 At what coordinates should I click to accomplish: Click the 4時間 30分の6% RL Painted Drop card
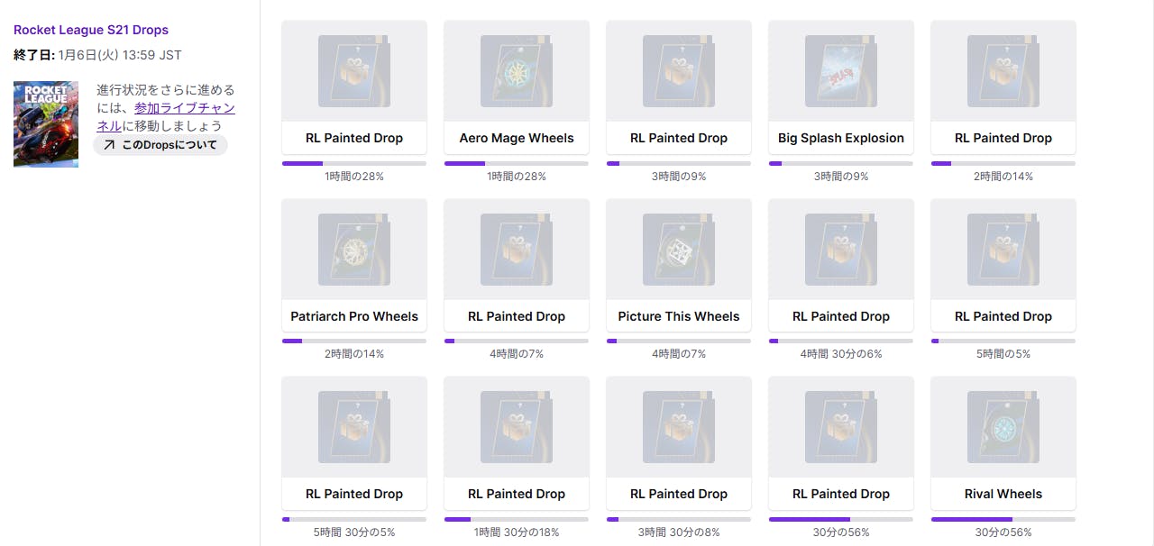click(x=841, y=266)
